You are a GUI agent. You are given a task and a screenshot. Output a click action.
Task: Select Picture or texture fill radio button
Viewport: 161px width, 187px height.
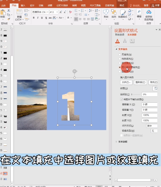tap(120, 67)
